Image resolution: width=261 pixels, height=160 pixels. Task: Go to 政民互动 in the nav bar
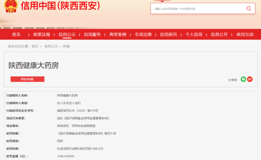[245, 34]
